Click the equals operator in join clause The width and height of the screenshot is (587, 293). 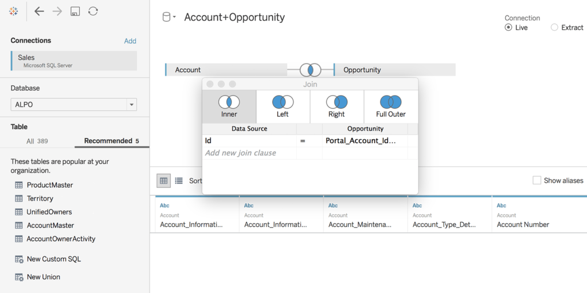[x=303, y=141]
